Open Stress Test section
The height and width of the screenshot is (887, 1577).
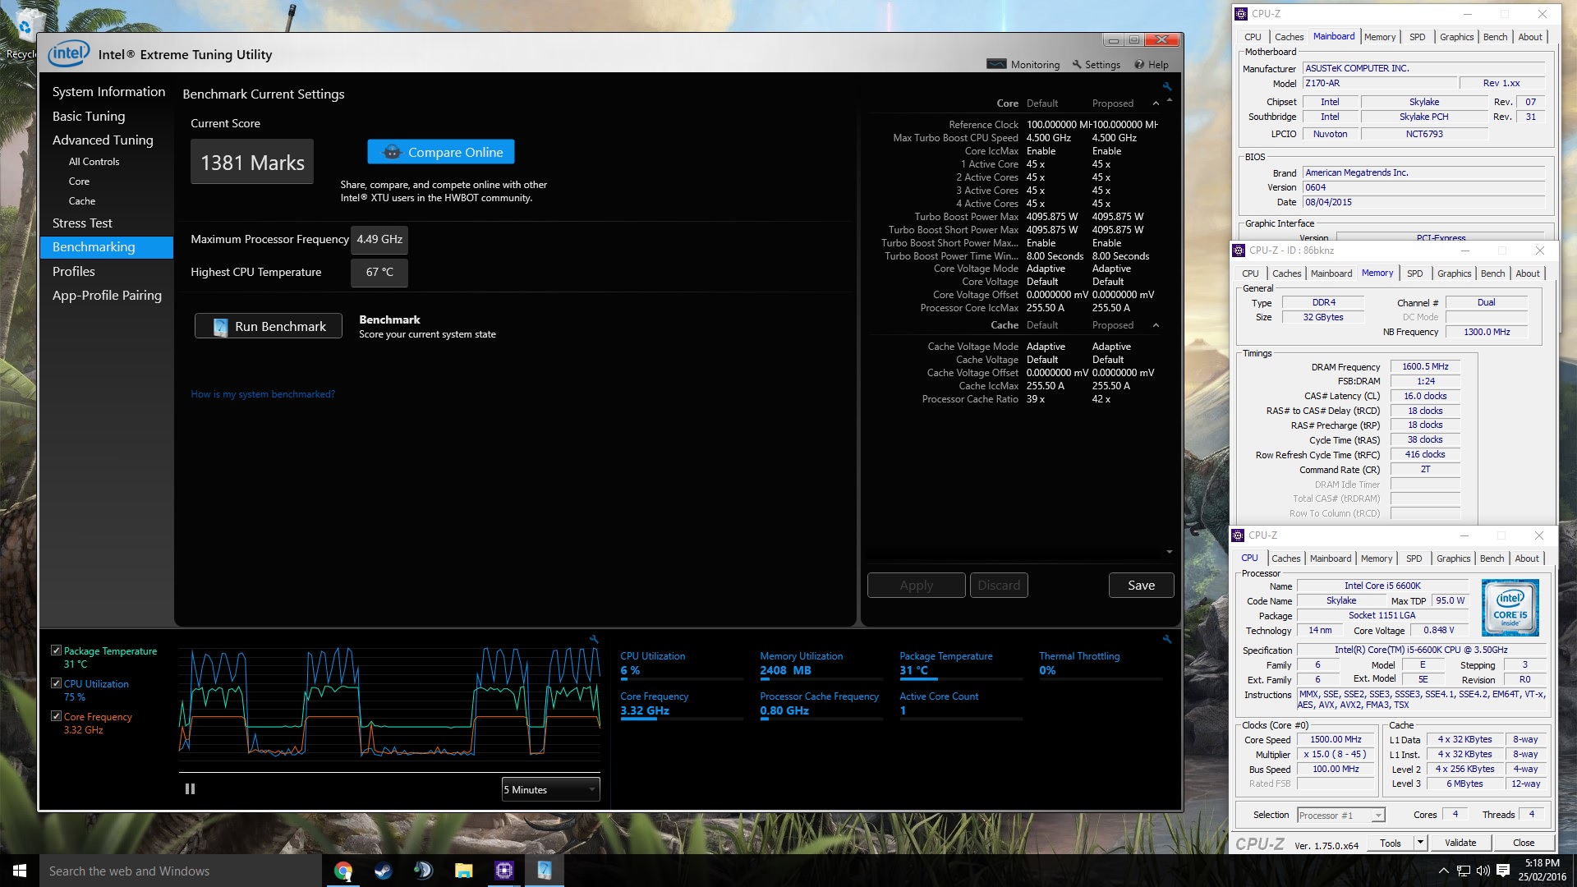(x=82, y=223)
